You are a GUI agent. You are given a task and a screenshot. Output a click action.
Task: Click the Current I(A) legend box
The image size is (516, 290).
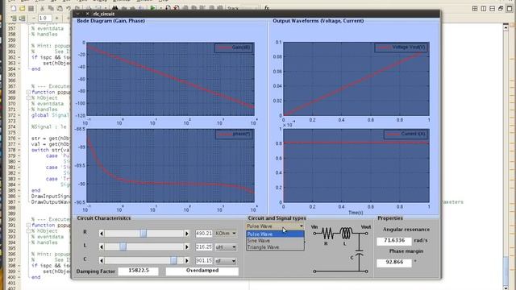pyautogui.click(x=406, y=135)
